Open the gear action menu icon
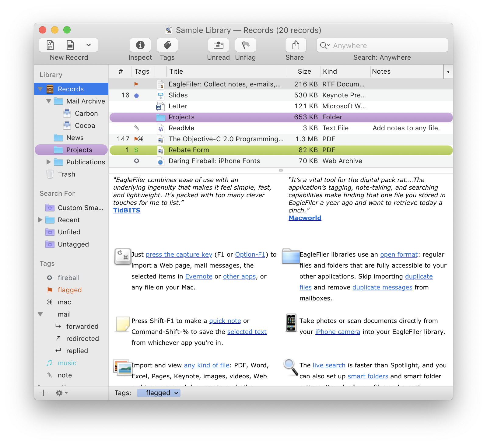Viewport: 487px width, 445px height. 60,393
